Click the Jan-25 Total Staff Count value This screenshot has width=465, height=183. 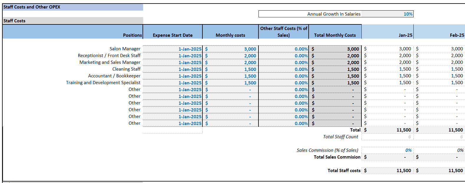tap(387, 137)
